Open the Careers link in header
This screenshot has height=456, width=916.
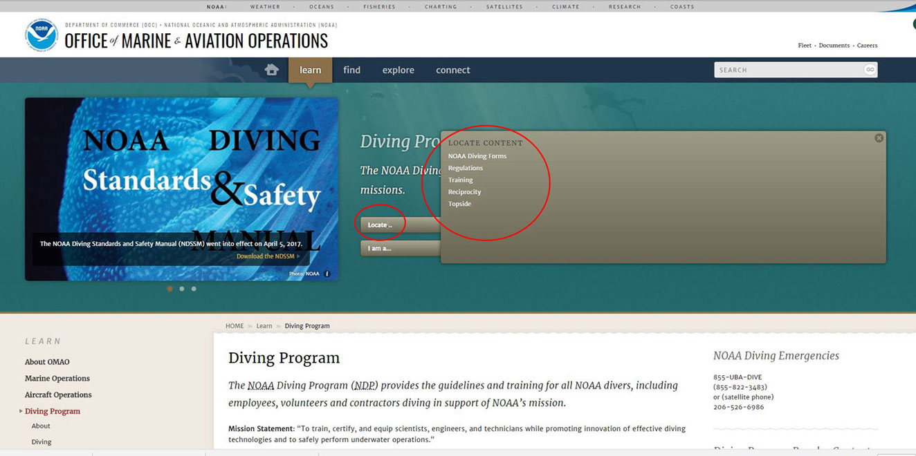(x=867, y=46)
